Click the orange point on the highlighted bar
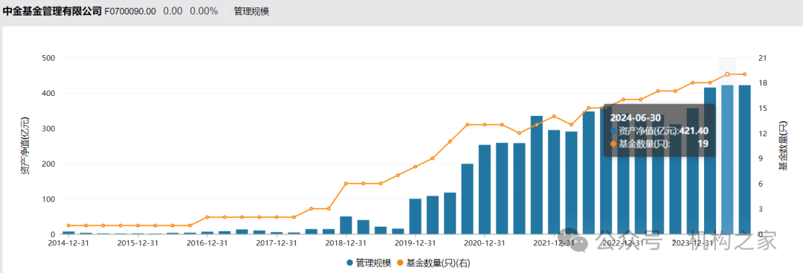The height and width of the screenshot is (273, 803). (x=727, y=74)
